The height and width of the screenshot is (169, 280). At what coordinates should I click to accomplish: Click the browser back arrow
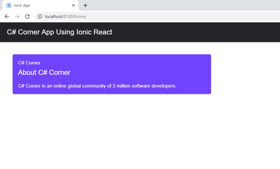pos(7,16)
